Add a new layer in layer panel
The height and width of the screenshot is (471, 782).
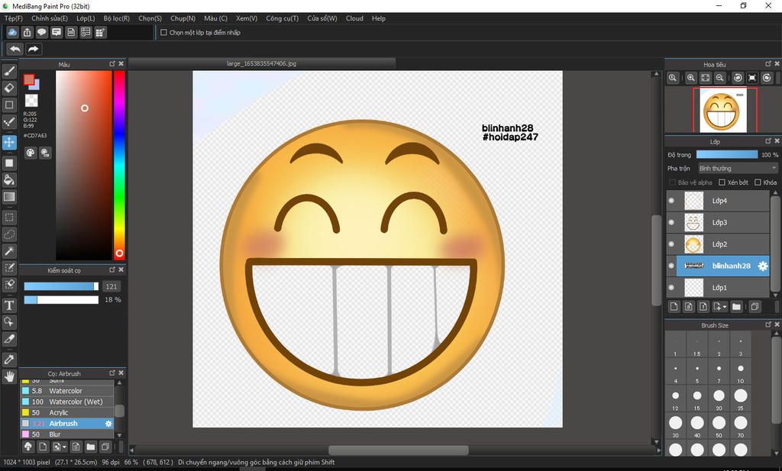coord(674,307)
